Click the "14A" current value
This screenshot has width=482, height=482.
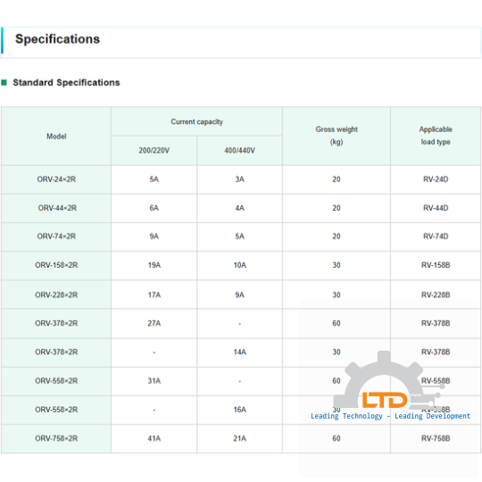tap(239, 352)
